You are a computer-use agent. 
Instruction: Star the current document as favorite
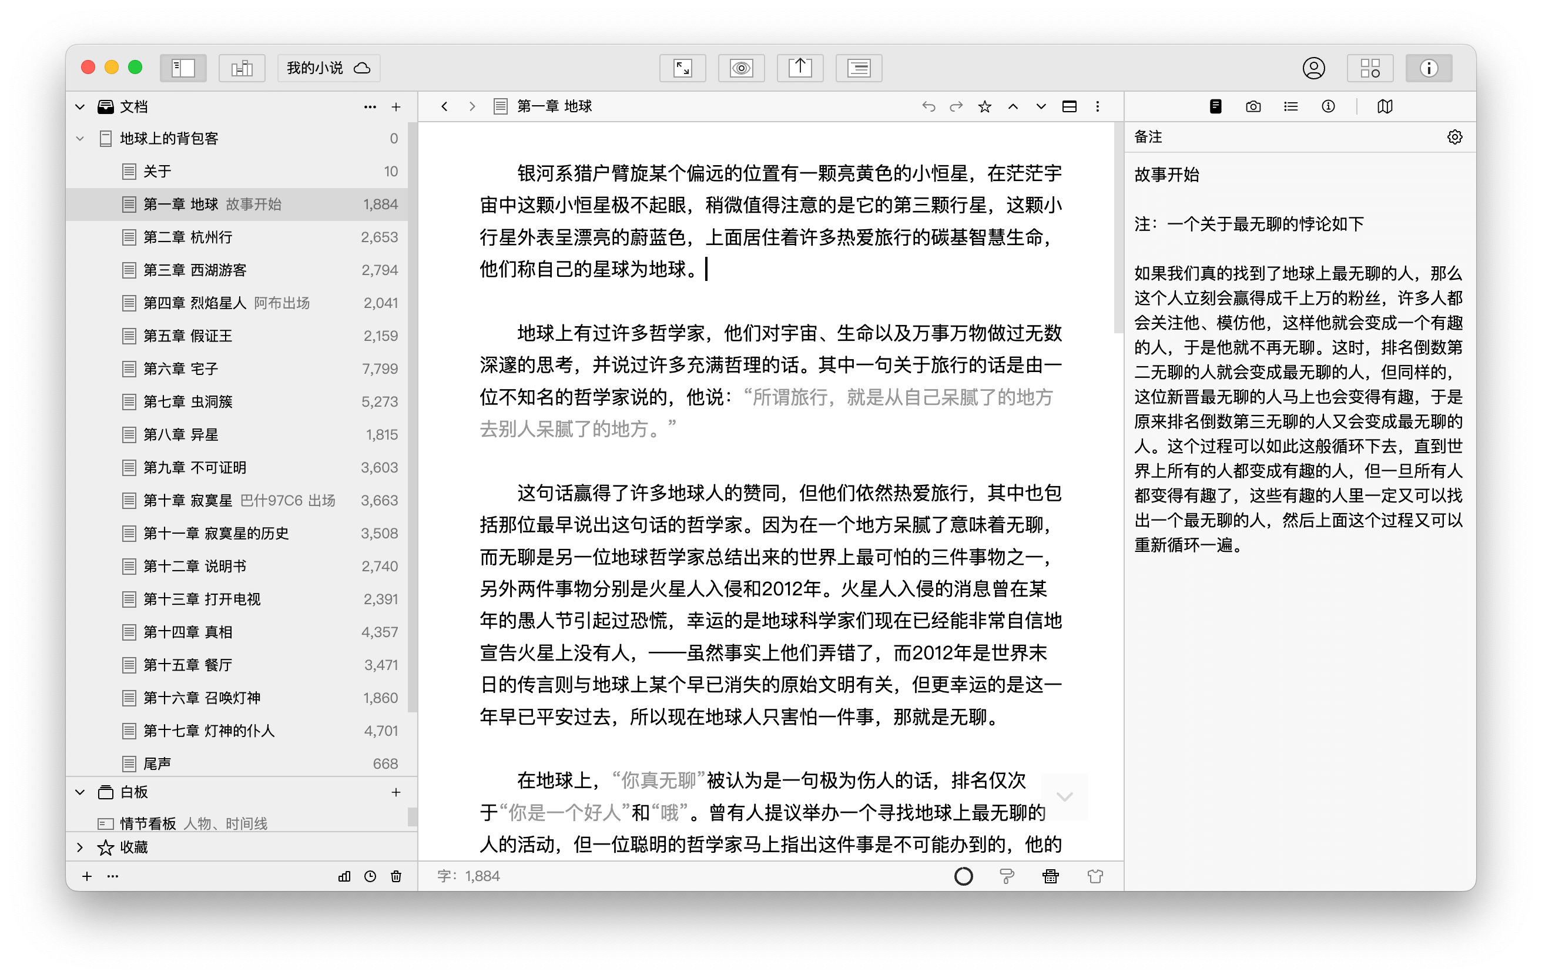985,106
